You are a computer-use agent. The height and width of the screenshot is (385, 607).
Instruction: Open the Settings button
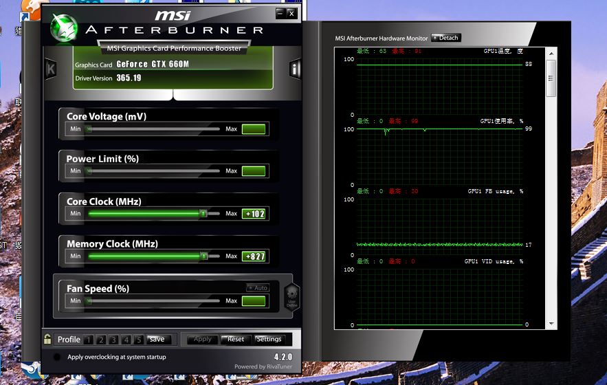[269, 340]
